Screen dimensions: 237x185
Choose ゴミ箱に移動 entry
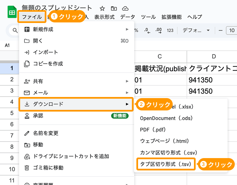(77, 168)
